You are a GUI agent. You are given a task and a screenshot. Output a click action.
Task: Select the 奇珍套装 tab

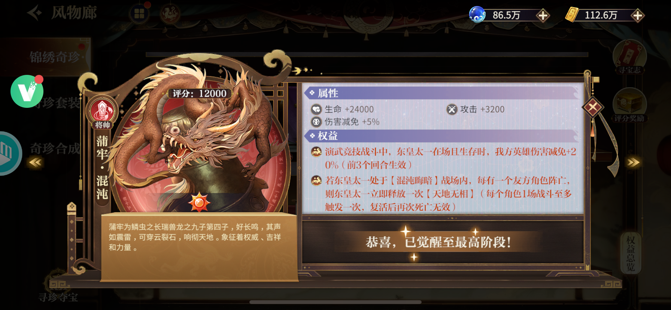click(x=56, y=103)
